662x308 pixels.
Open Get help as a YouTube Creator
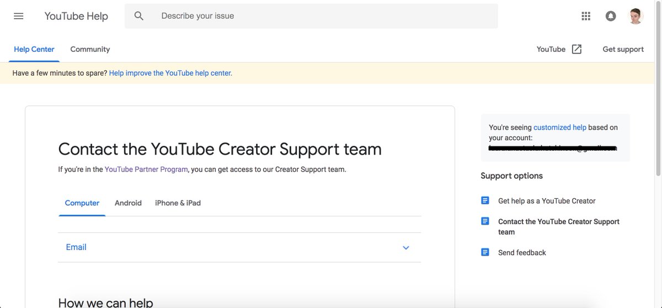click(x=547, y=201)
